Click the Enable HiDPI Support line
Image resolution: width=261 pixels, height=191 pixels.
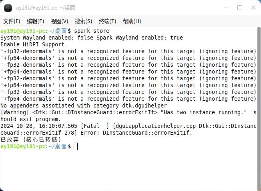pyautogui.click(x=34, y=44)
